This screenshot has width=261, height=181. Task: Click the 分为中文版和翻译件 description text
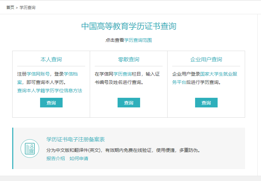(123, 150)
